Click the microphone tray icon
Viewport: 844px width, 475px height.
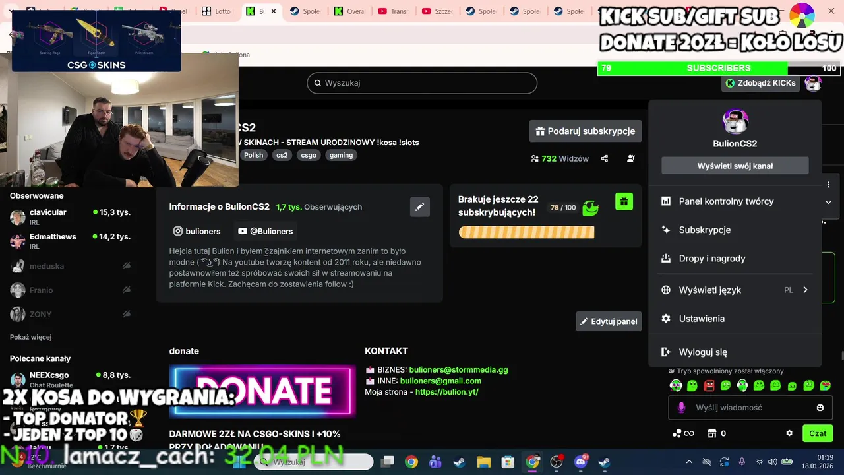(742, 462)
